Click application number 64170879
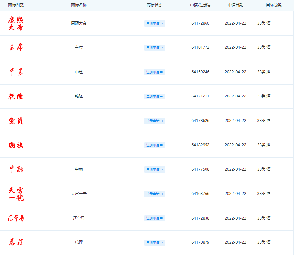 [x=201, y=242]
